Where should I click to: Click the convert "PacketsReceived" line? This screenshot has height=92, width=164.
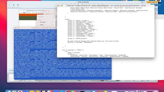click(81, 33)
